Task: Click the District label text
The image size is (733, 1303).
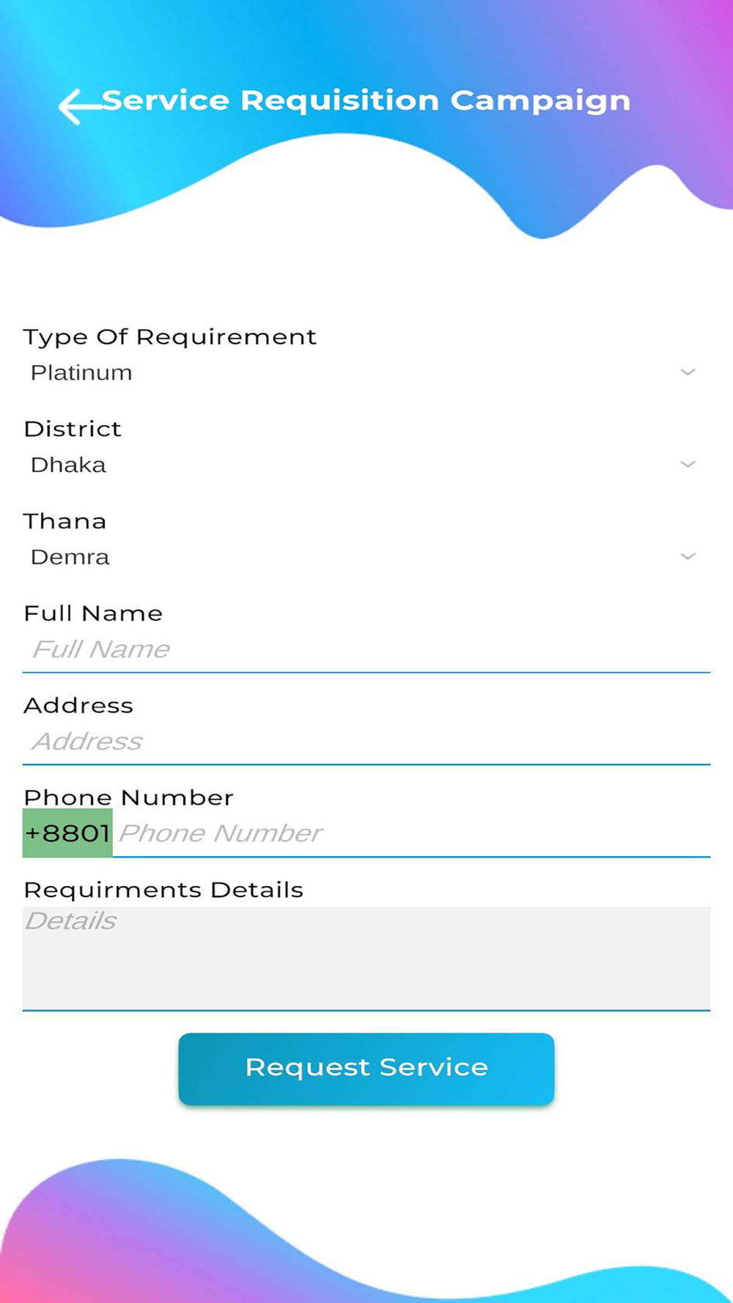Action: 73,429
